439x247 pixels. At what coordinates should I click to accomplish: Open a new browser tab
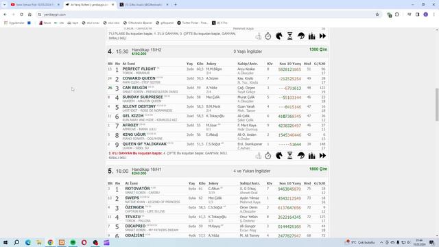[x=176, y=5]
